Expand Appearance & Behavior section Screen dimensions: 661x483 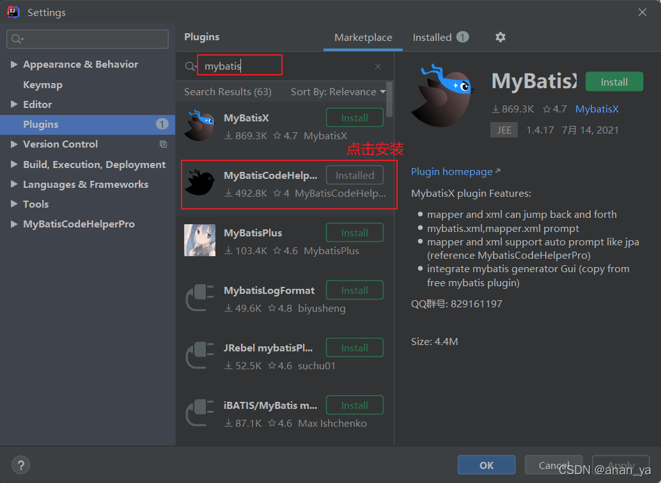pos(14,64)
